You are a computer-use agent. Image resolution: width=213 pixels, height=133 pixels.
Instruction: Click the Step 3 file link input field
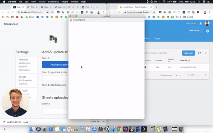point(55,78)
